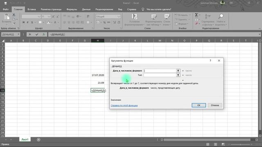Open 'Справка по этой функции' help link
The image size is (262, 147).
coord(124,105)
